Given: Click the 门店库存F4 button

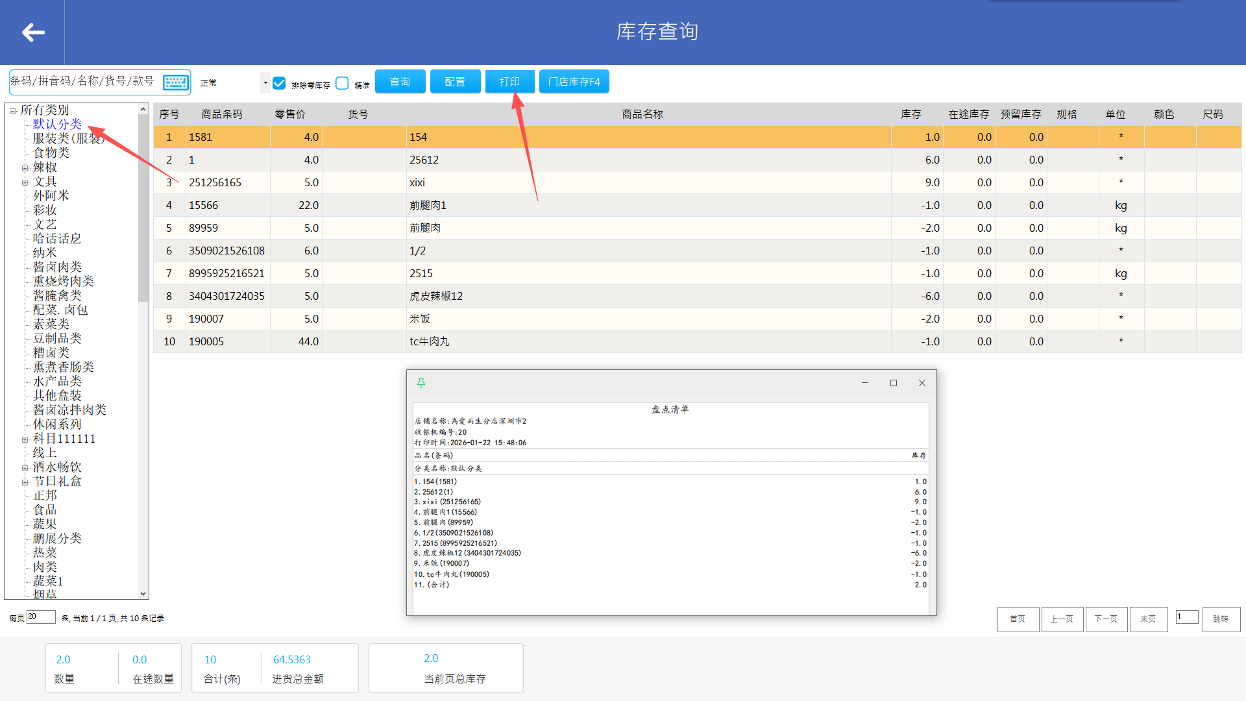Looking at the screenshot, I should point(574,82).
